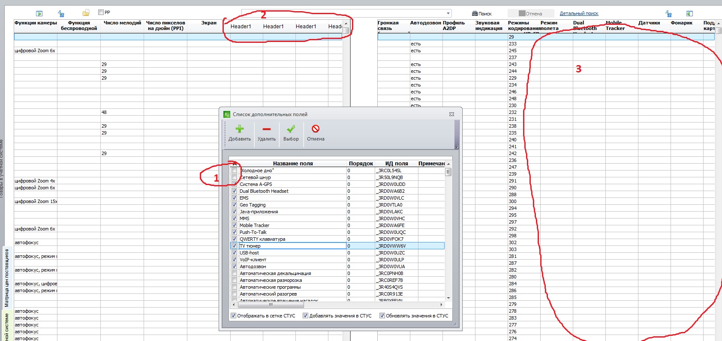The width and height of the screenshot is (722, 341).
Task: Sort by Порядок column header
Action: [361, 164]
